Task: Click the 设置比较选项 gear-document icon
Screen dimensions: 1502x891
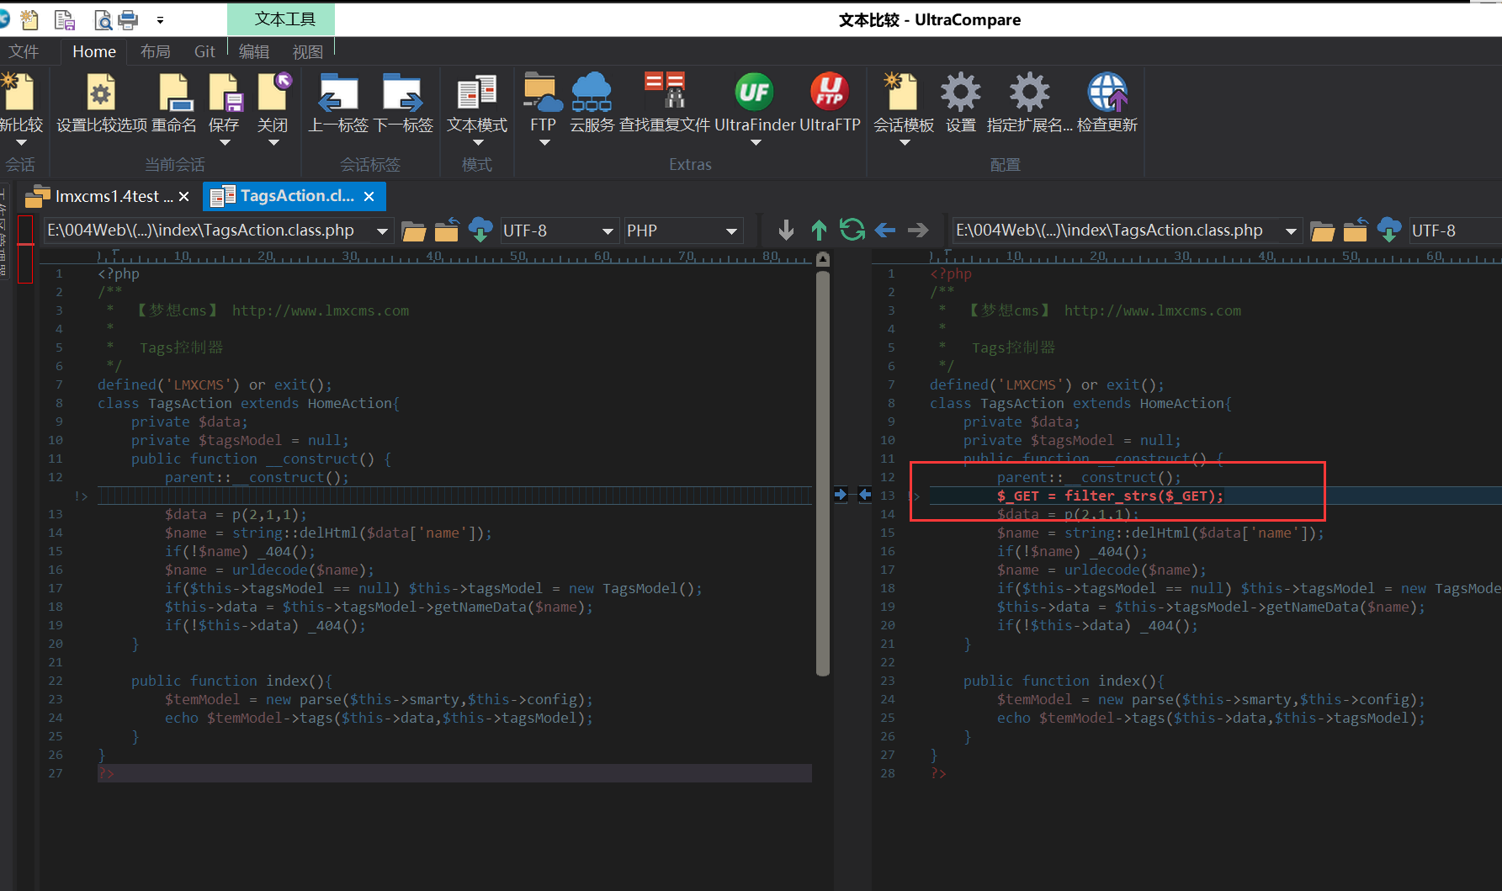Action: [x=100, y=93]
